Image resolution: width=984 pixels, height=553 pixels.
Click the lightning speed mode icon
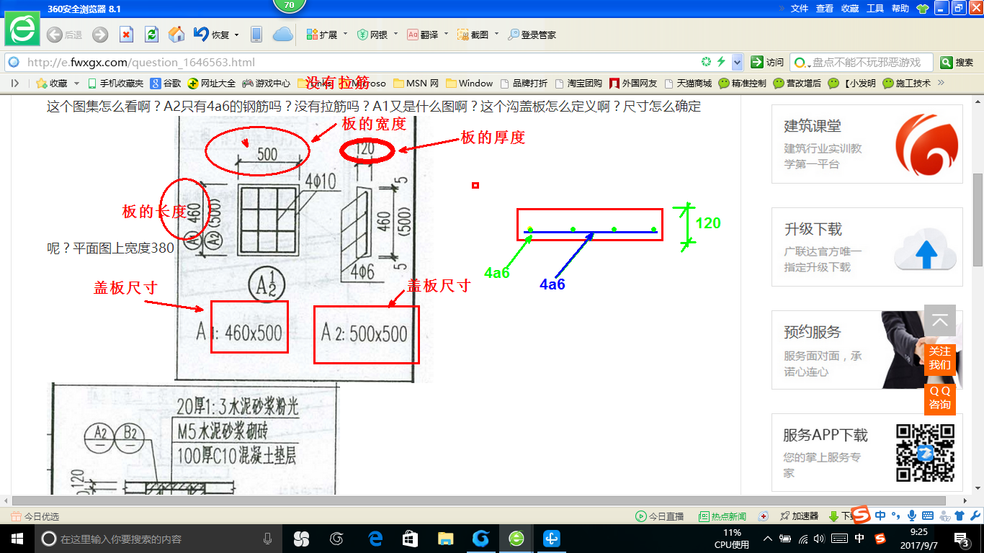click(721, 62)
